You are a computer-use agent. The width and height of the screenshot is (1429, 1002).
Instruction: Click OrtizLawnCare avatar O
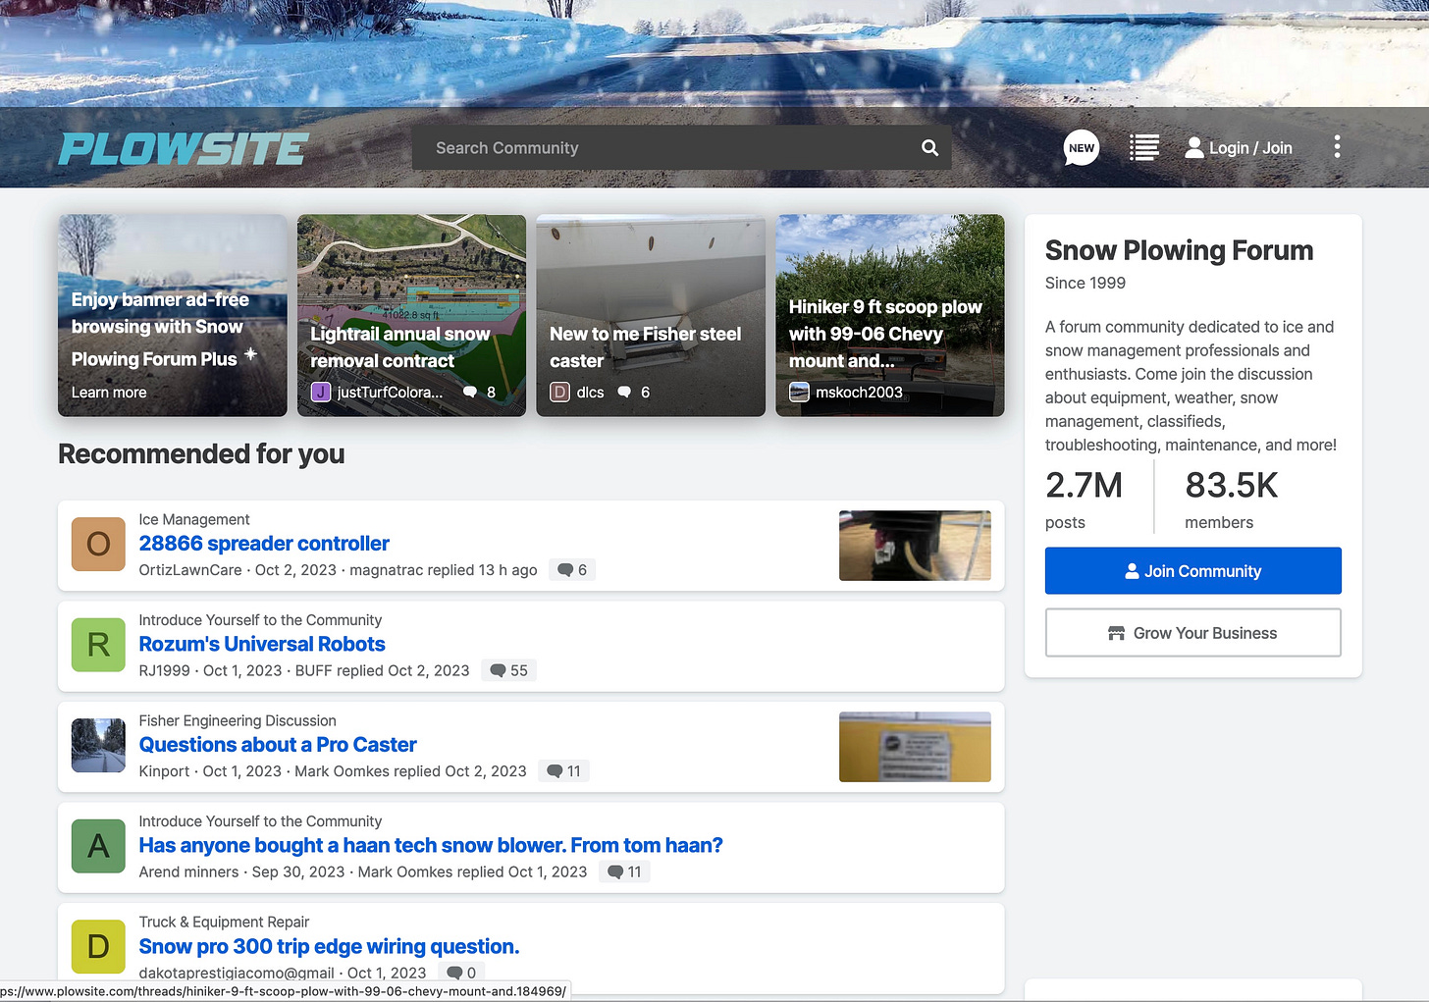pos(98,544)
